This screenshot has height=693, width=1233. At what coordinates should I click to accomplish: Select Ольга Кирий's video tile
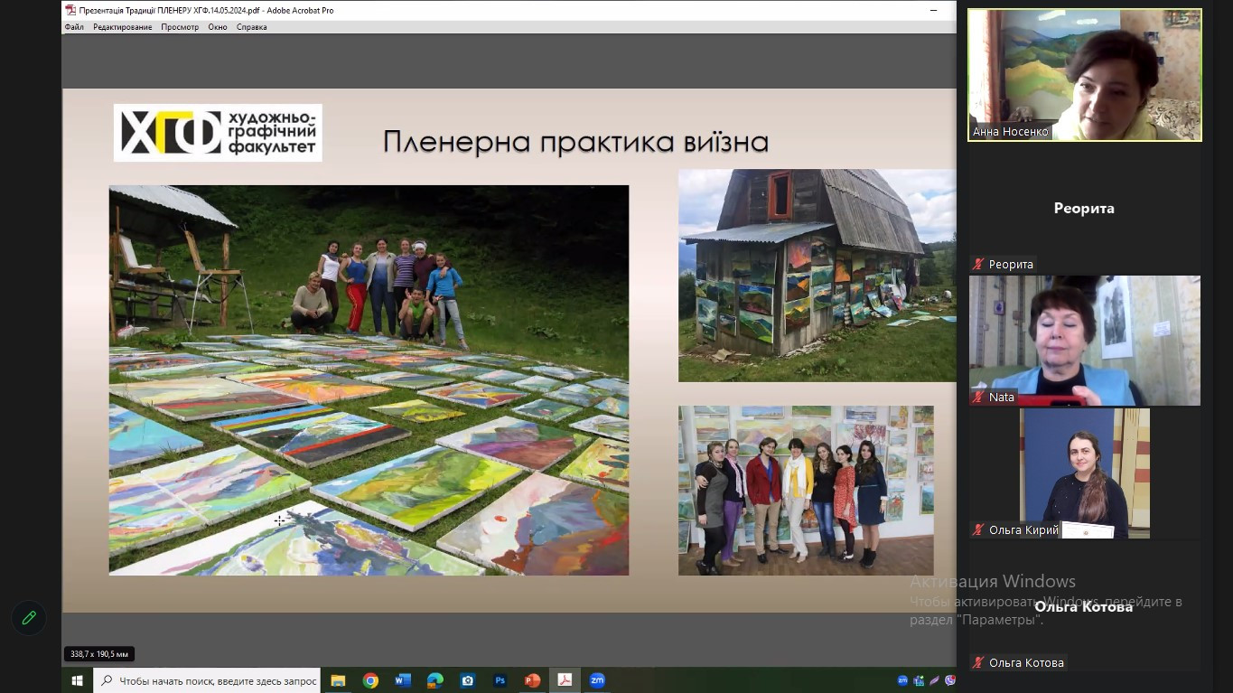tap(1084, 473)
